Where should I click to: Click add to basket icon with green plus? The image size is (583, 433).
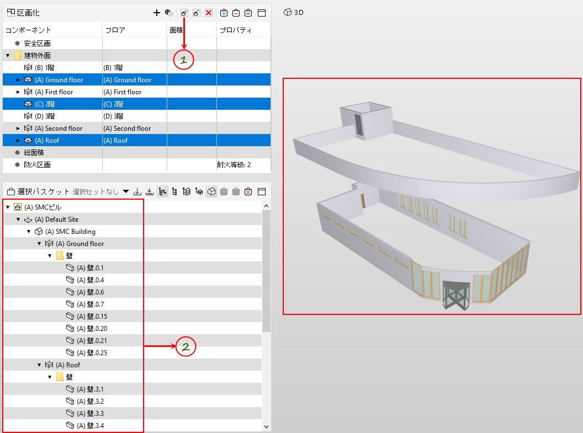[x=224, y=13]
